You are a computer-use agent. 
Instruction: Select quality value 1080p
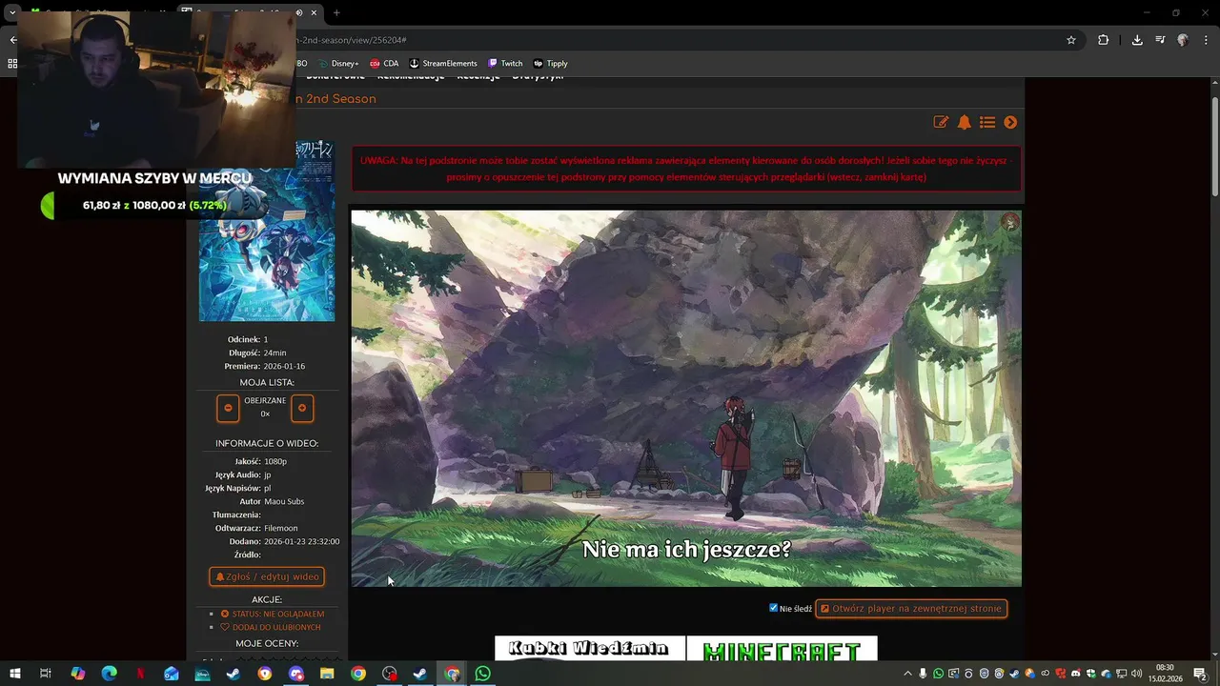click(275, 461)
